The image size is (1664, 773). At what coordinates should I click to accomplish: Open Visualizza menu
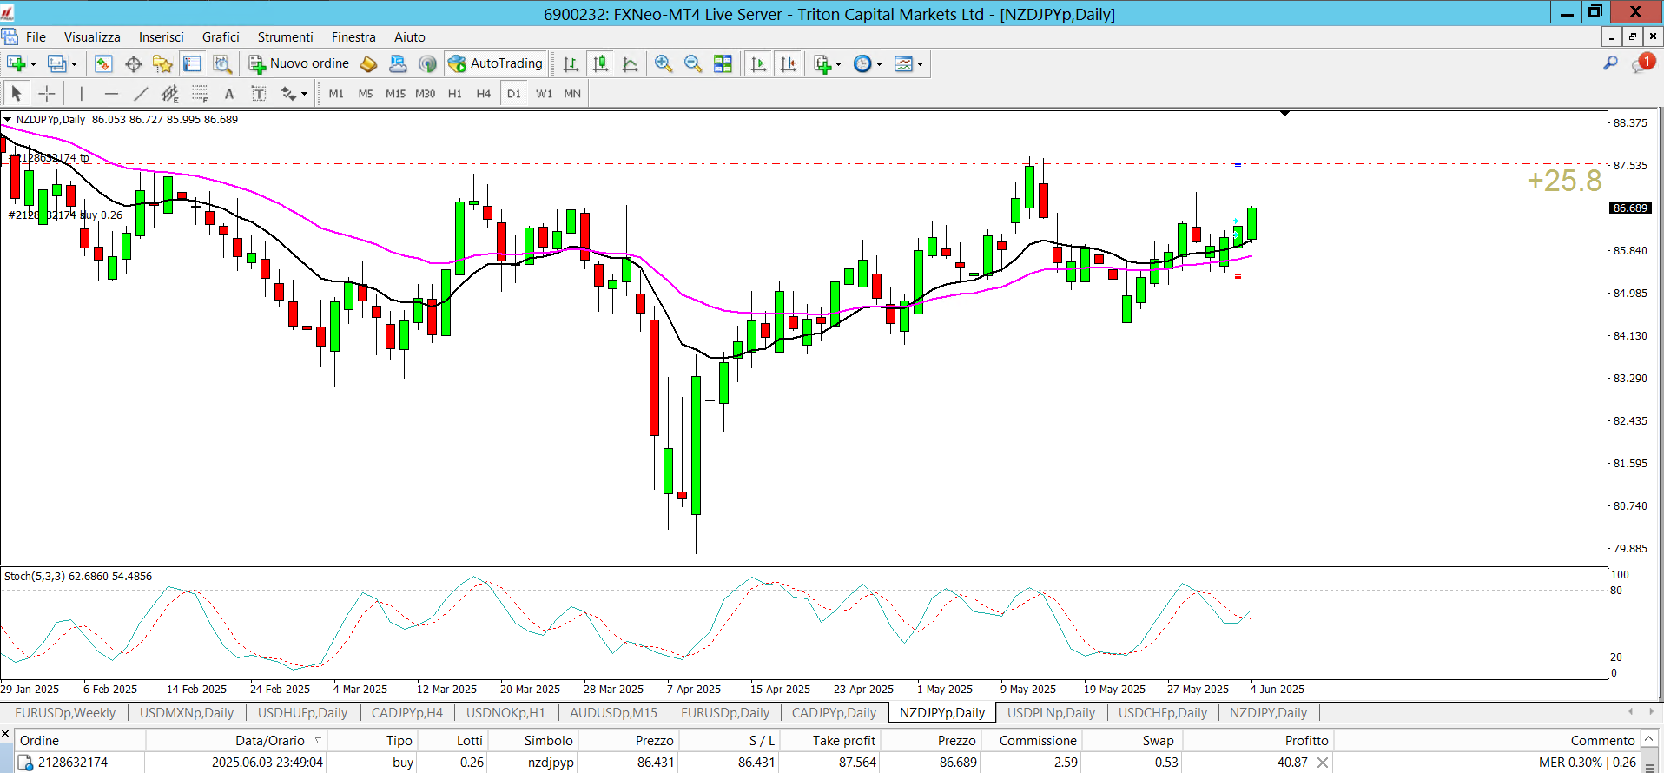tap(92, 36)
